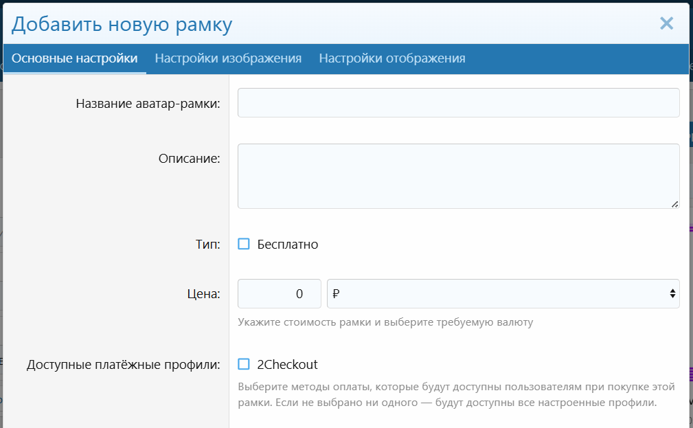Click the resize grip of the 'Описание' textarea
Image resolution: width=693 pixels, height=428 pixels.
[674, 204]
